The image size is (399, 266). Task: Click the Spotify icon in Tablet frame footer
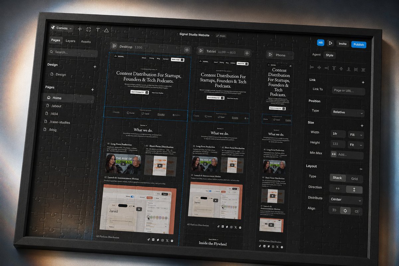point(240,227)
